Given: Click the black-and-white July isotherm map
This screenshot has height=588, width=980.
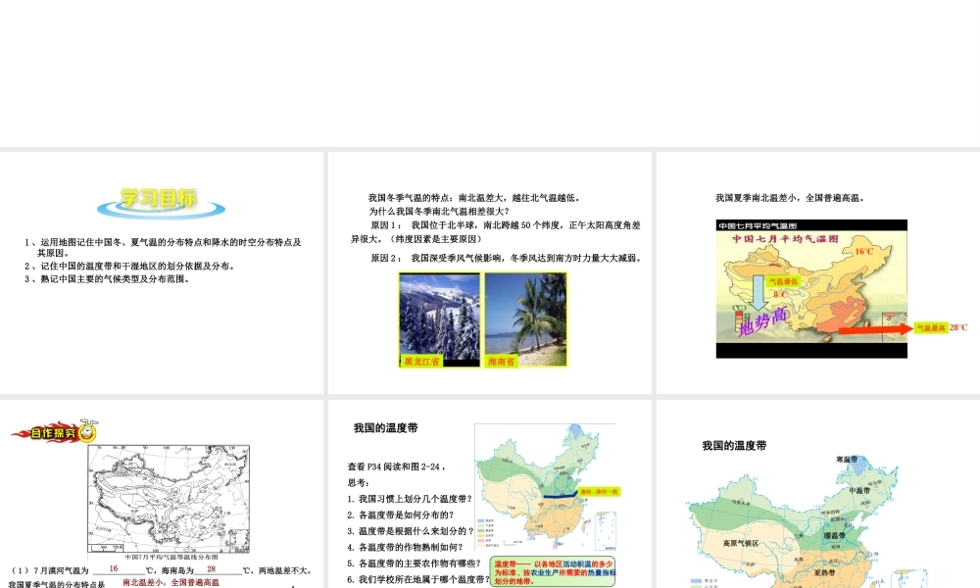Looking at the screenshot, I should click(169, 498).
